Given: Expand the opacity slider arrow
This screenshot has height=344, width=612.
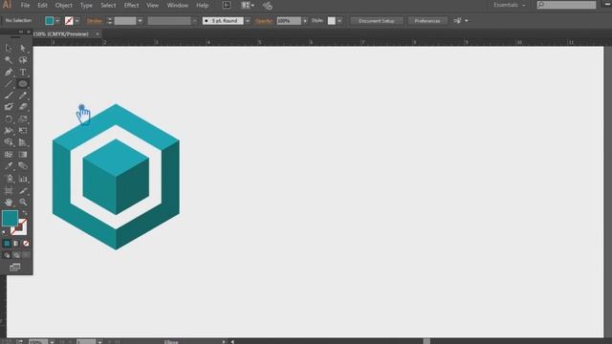Looking at the screenshot, I should pyautogui.click(x=305, y=21).
